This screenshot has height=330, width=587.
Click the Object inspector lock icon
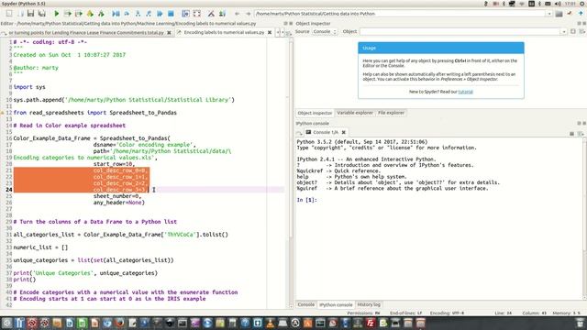point(573,32)
